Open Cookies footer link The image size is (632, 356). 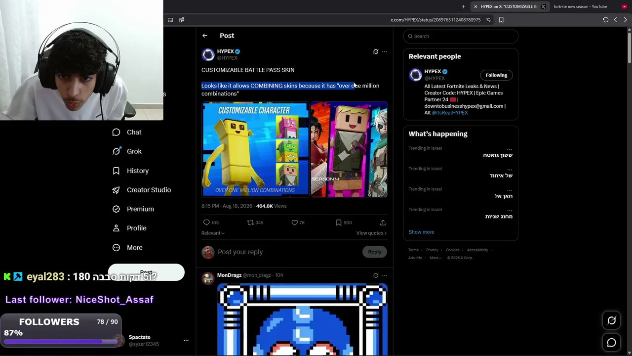[453, 250]
